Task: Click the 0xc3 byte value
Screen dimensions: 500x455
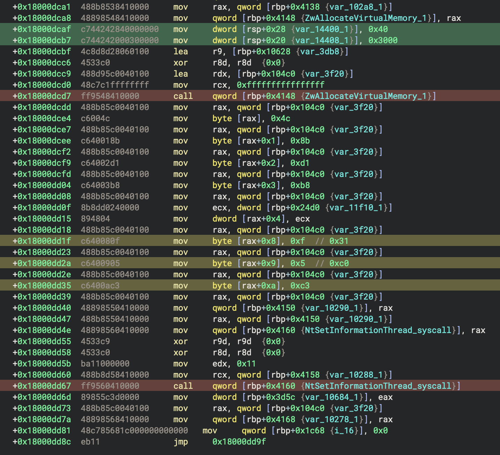Action: point(300,286)
